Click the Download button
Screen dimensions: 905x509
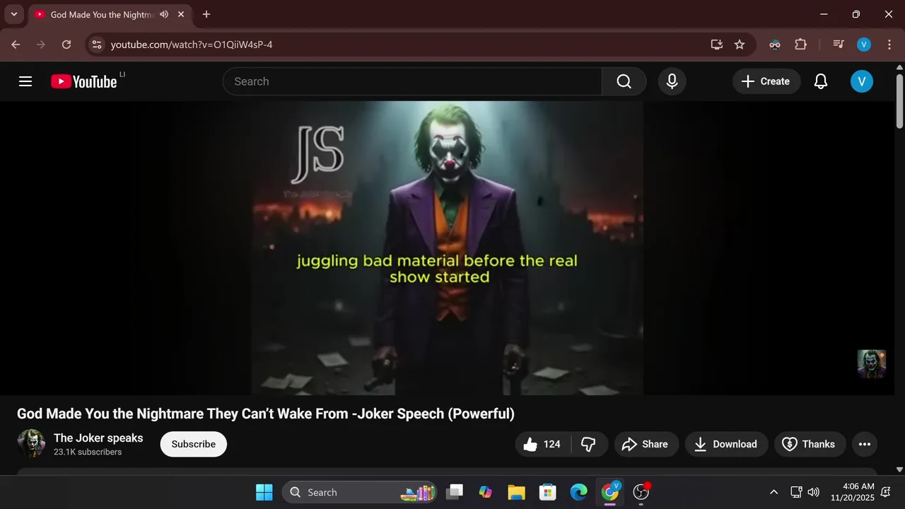pyautogui.click(x=727, y=444)
